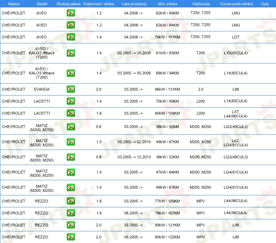Click the 08.2005 -> date in the 79kW / 107KM row
276x243 pixels.
click(133, 213)
